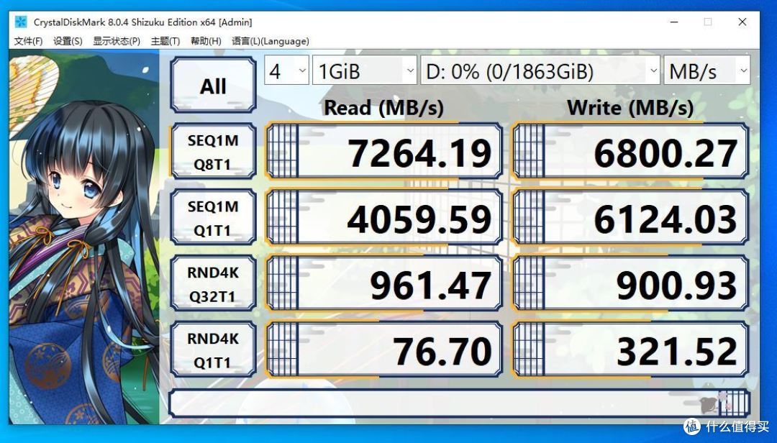Select the 6800.27 write result
Image resolution: width=777 pixels, height=443 pixels.
click(x=630, y=152)
